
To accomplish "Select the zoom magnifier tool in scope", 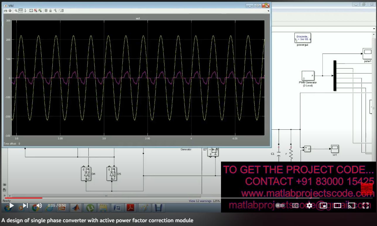I will coord(16,11).
